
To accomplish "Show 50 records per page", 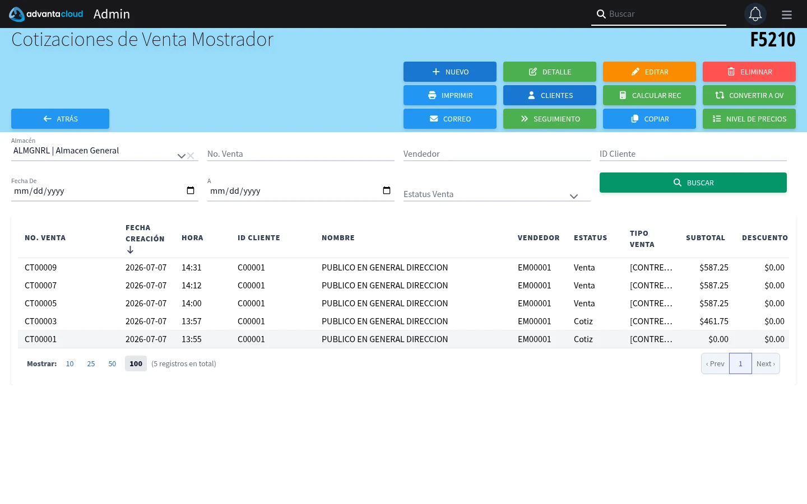I will [x=112, y=364].
